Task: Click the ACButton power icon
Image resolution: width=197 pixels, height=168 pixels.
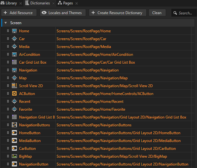Action: pos(14,94)
